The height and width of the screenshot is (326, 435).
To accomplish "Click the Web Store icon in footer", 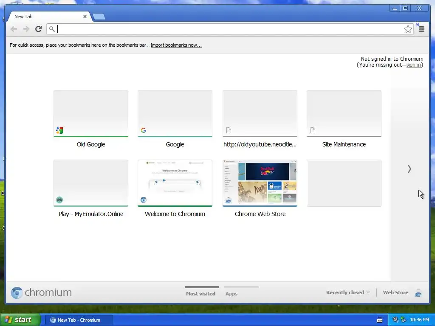I will (418, 293).
